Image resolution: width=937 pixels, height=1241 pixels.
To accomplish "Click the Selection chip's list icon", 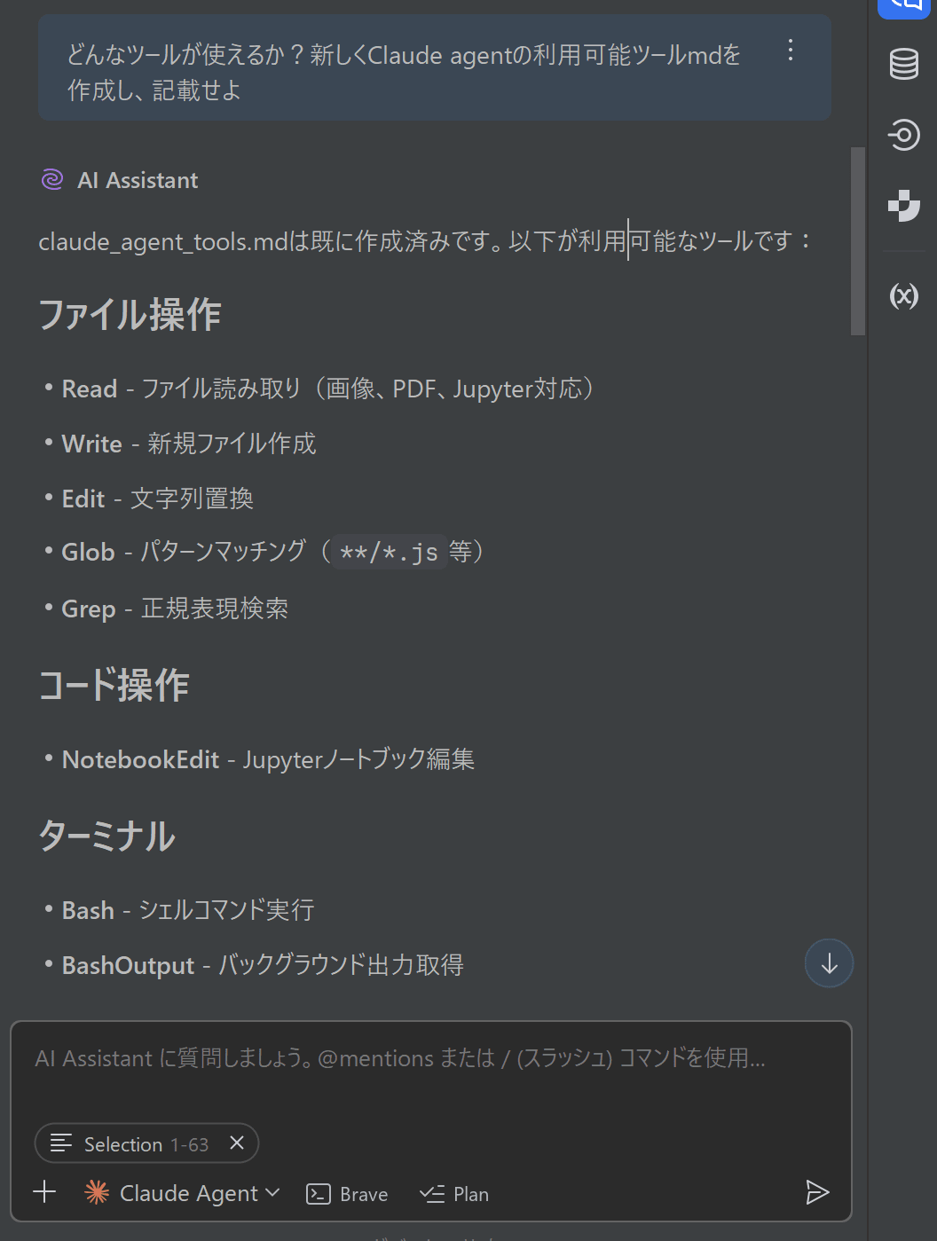I will tap(59, 1143).
